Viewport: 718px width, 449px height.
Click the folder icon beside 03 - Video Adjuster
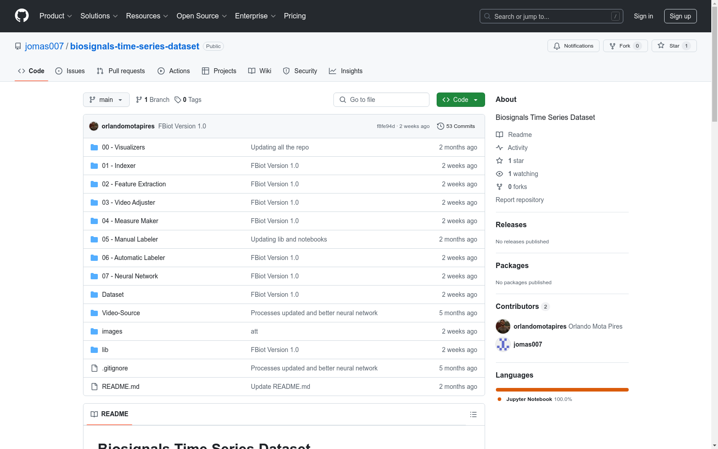pos(94,202)
